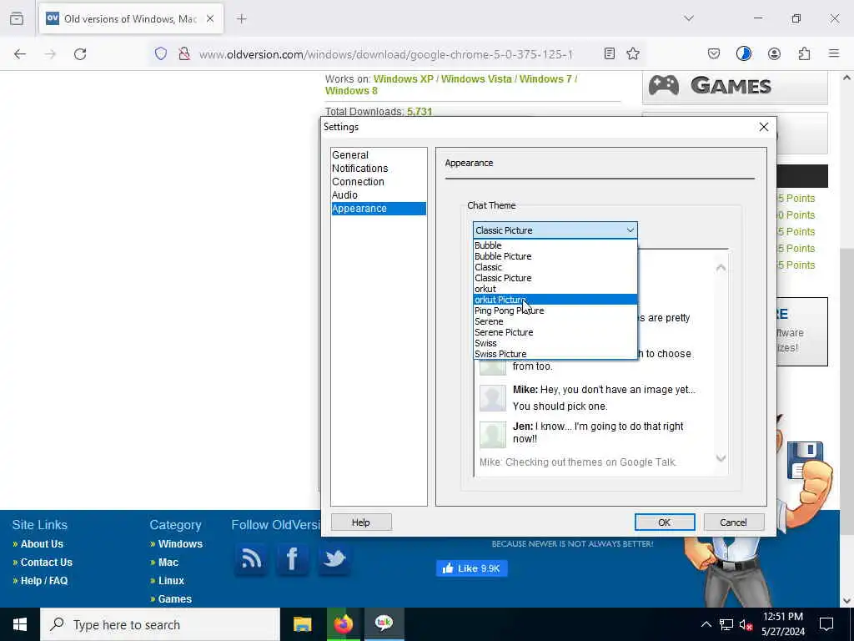This screenshot has width=854, height=641.
Task: Open the Twitter bird icon in footer
Action: (334, 559)
